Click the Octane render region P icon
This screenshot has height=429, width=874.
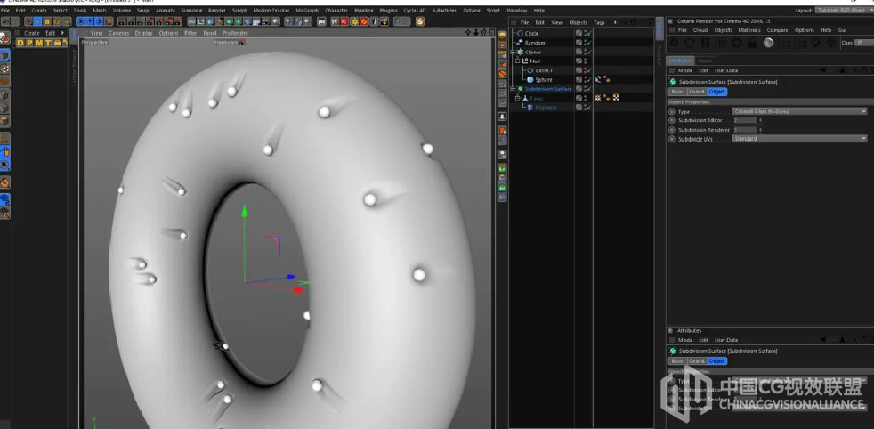[721, 43]
